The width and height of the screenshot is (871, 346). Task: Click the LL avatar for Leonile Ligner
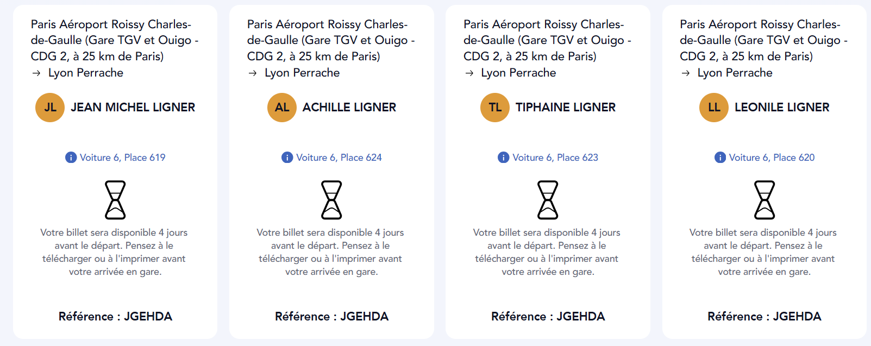(714, 108)
